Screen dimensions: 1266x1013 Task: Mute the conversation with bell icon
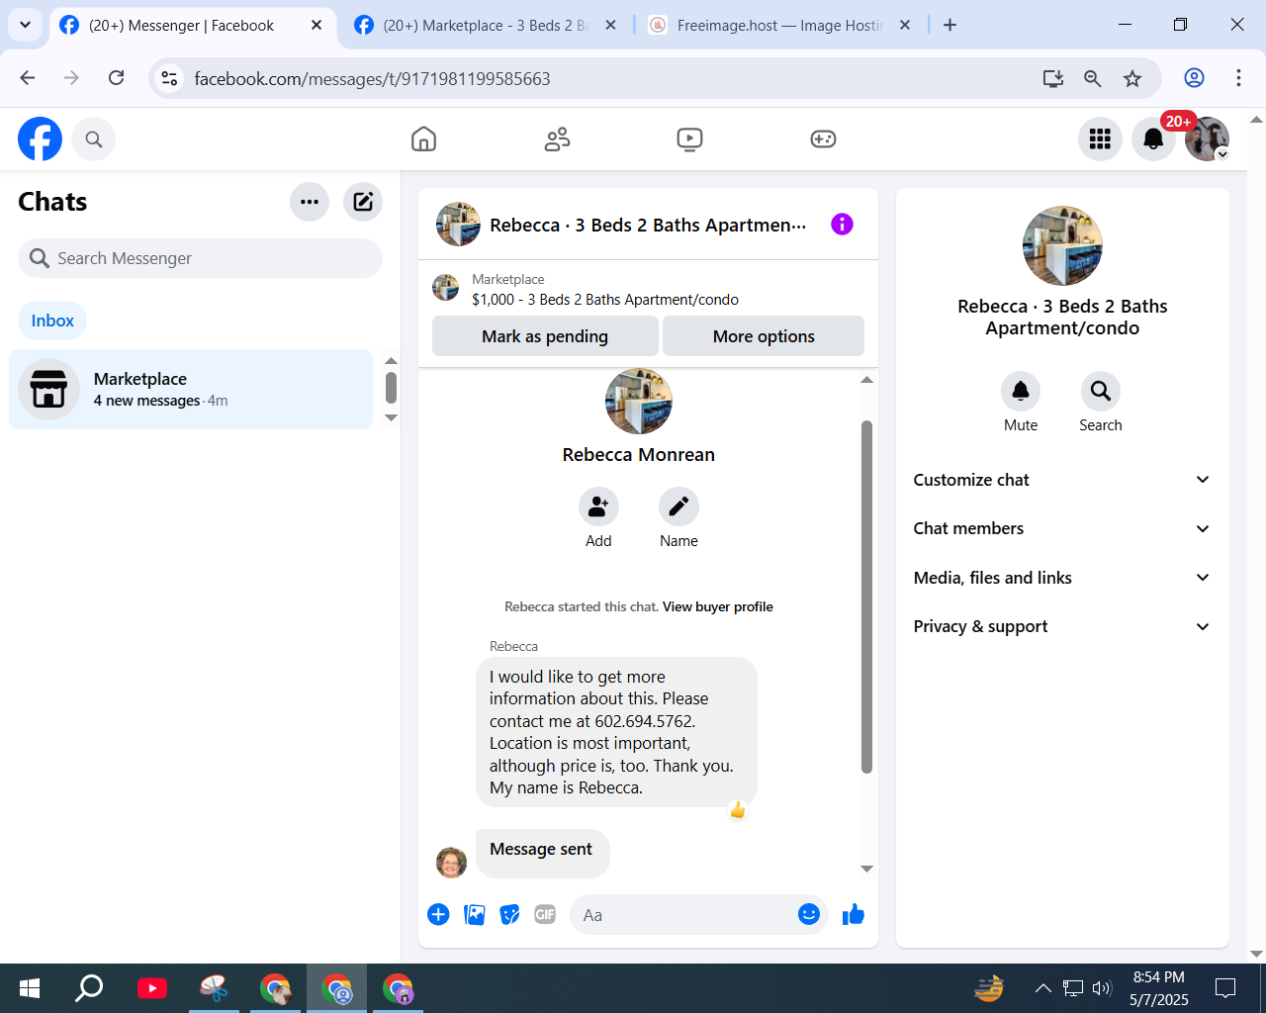tap(1021, 392)
